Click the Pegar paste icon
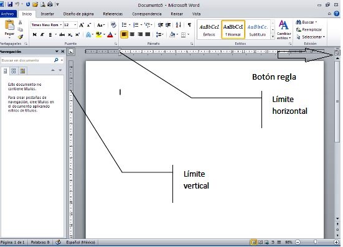 point(9,26)
